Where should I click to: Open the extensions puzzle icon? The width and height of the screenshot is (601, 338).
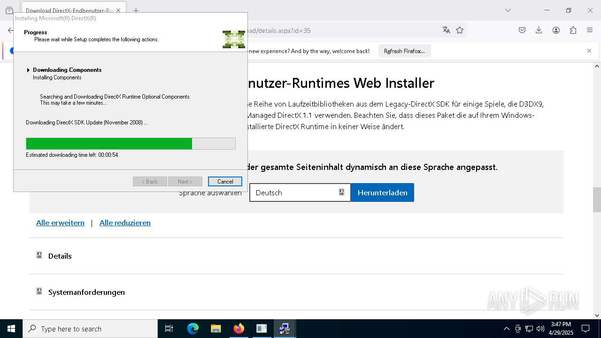pos(573,31)
